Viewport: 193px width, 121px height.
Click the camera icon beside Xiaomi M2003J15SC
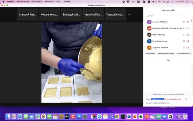(x=187, y=28)
